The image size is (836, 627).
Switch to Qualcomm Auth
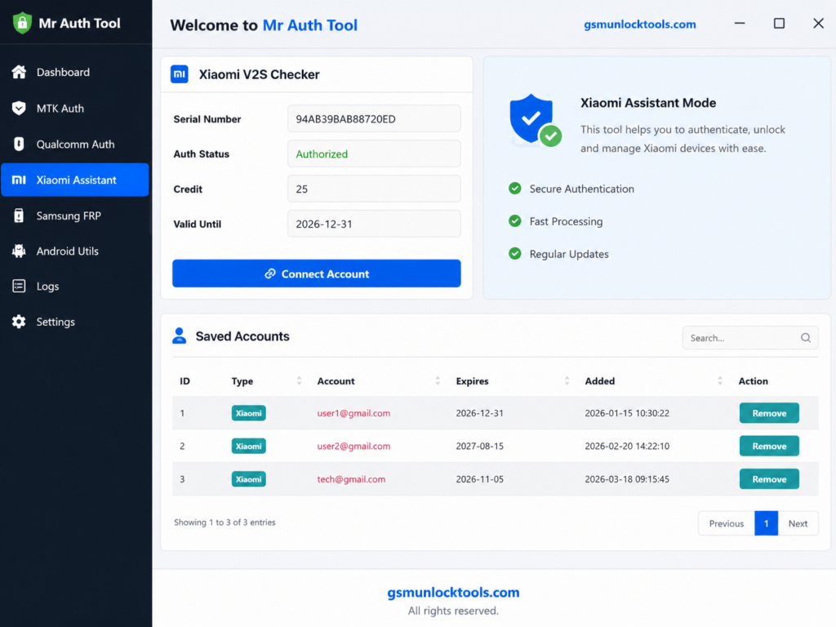[75, 144]
